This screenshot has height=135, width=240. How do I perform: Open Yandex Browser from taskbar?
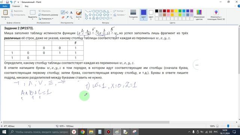74,132
